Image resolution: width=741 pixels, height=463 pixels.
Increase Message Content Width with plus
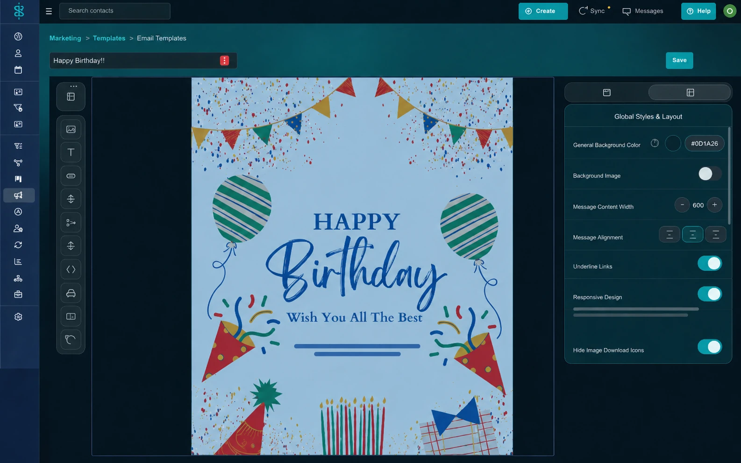coord(714,205)
